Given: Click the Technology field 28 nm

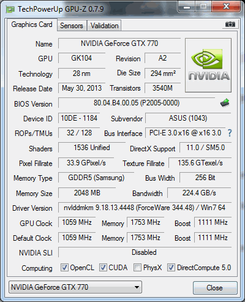Looking at the screenshot, I should pos(81,74).
